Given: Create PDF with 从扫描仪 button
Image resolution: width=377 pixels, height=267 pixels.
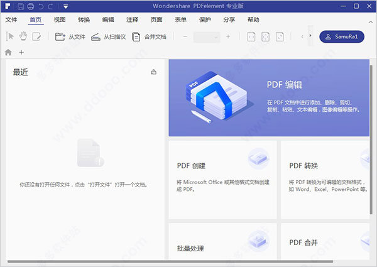Looking at the screenshot, I should pos(109,37).
